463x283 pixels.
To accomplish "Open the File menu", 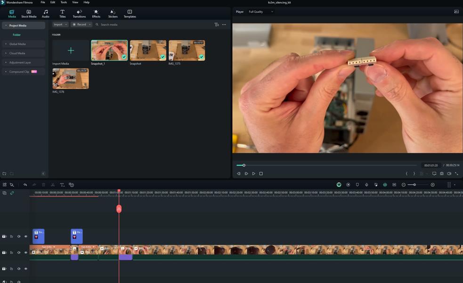I will pos(43,2).
